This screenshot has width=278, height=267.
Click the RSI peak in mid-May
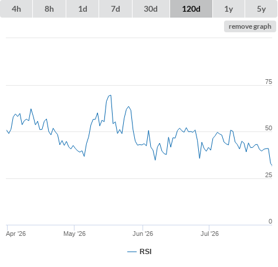tap(110, 96)
